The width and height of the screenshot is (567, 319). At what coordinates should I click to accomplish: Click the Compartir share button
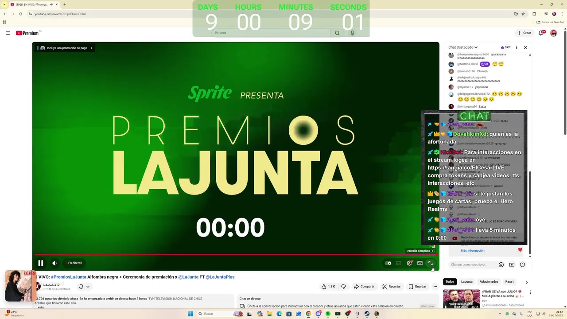pyautogui.click(x=364, y=287)
